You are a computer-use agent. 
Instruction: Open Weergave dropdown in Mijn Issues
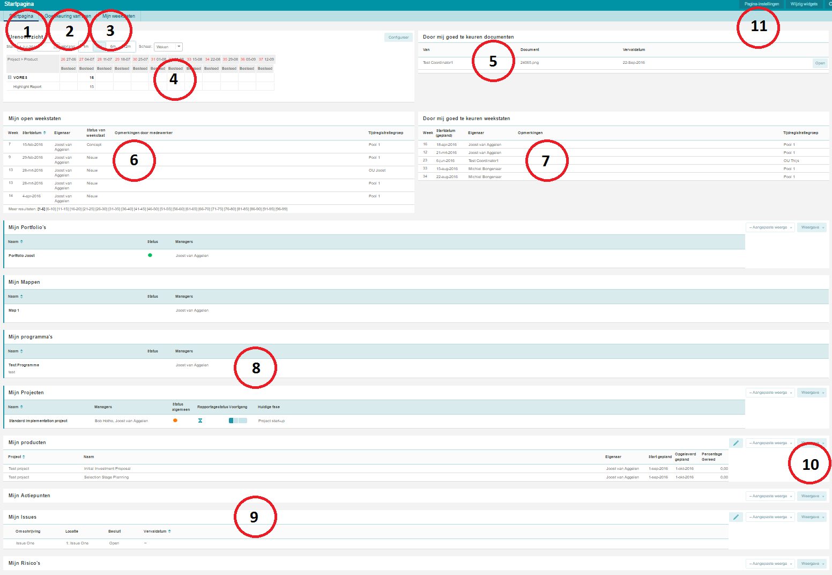click(812, 517)
